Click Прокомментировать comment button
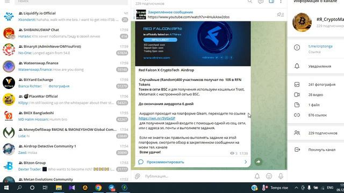 point(166,162)
